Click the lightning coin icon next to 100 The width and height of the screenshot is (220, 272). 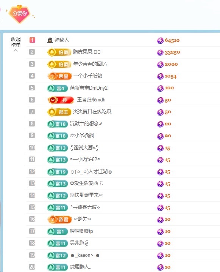[x=160, y=88]
